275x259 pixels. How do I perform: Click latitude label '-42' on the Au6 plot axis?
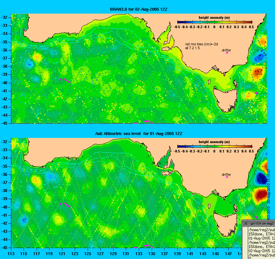pos(5,223)
